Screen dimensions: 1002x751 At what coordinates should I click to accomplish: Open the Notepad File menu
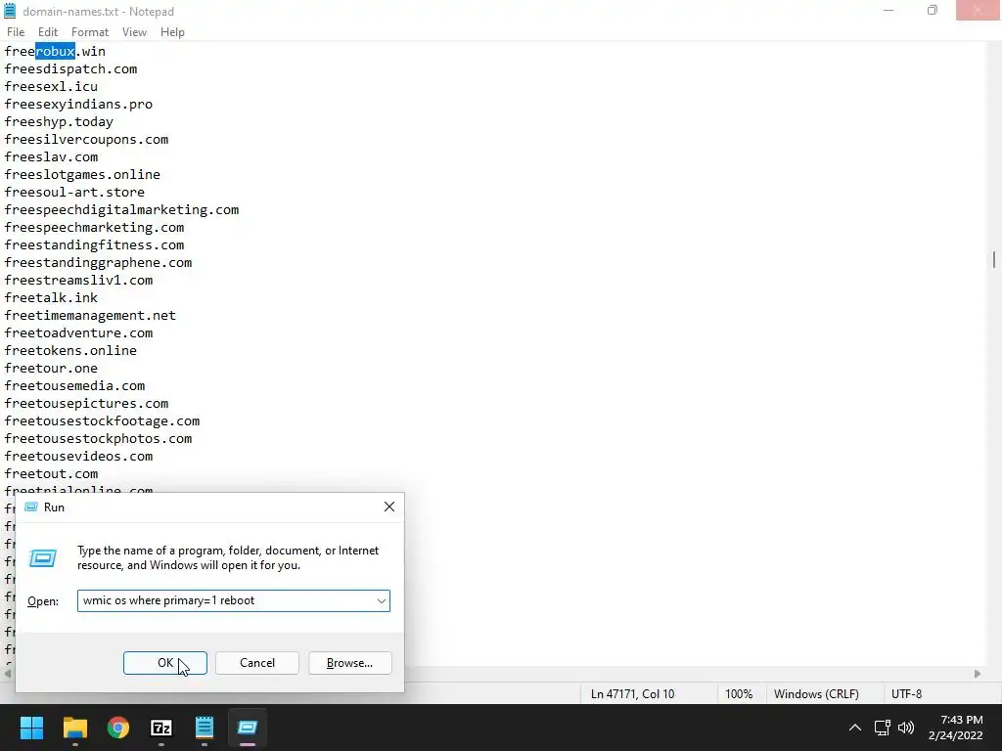point(16,32)
